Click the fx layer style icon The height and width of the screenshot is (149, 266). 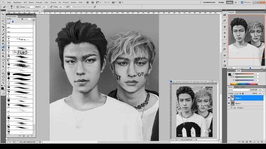(243, 142)
